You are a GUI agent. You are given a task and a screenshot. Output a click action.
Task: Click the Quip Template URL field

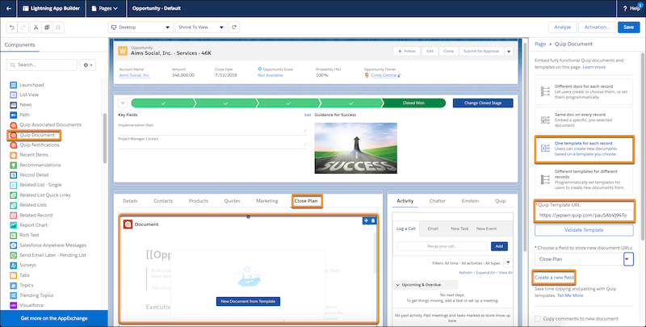(584, 215)
